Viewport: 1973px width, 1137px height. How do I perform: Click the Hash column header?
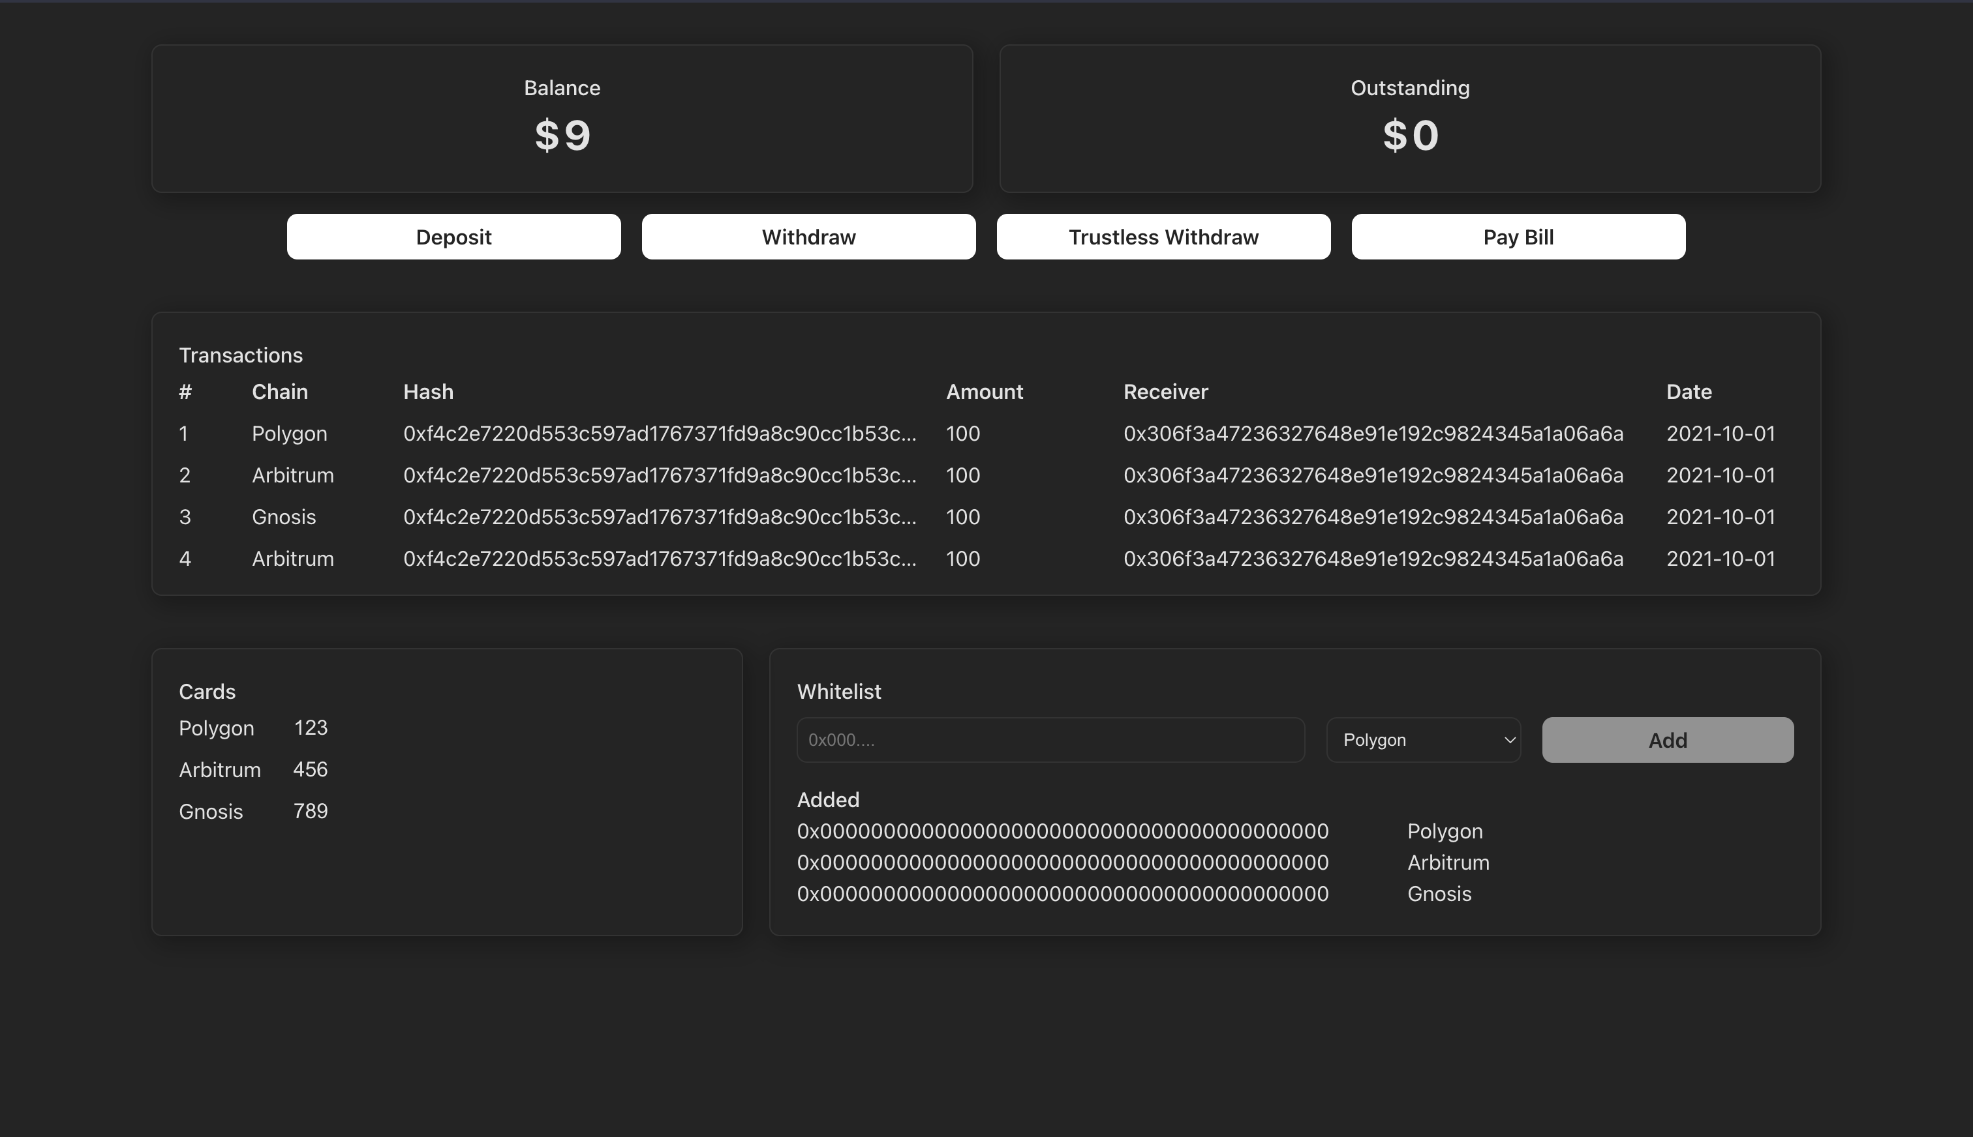tap(428, 391)
